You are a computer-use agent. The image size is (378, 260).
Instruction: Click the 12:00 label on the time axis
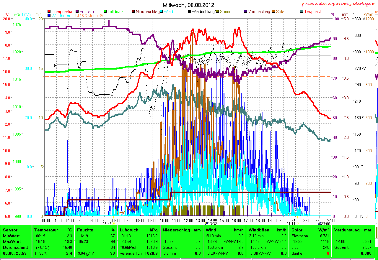[188, 220]
